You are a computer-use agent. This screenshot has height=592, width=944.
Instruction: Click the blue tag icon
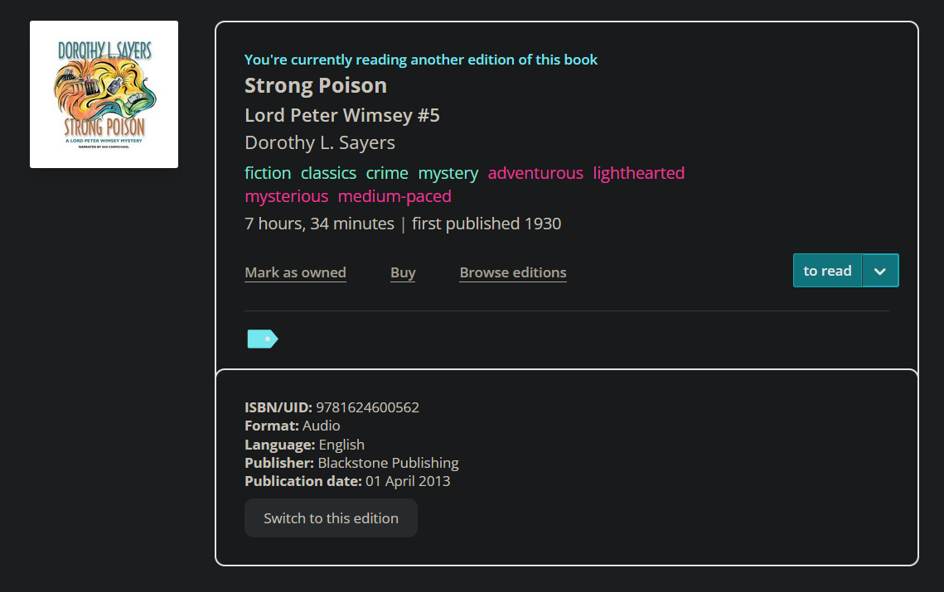coord(262,339)
